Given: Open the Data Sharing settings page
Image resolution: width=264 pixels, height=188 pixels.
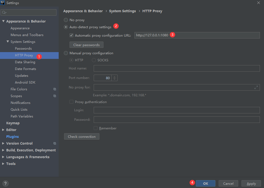Looking at the screenshot, I should click(25, 62).
